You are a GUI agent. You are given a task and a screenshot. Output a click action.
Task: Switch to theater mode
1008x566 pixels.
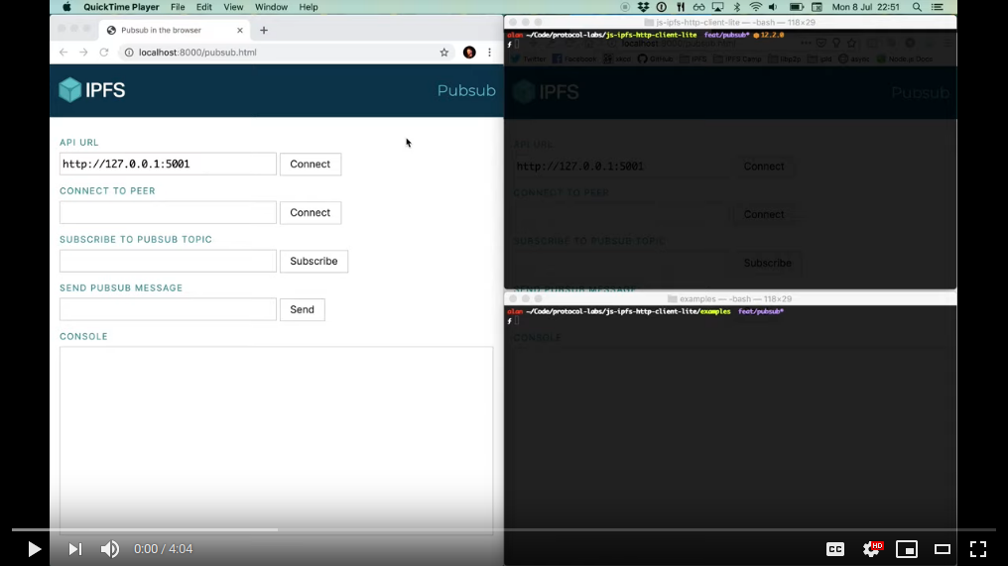pyautogui.click(x=943, y=549)
